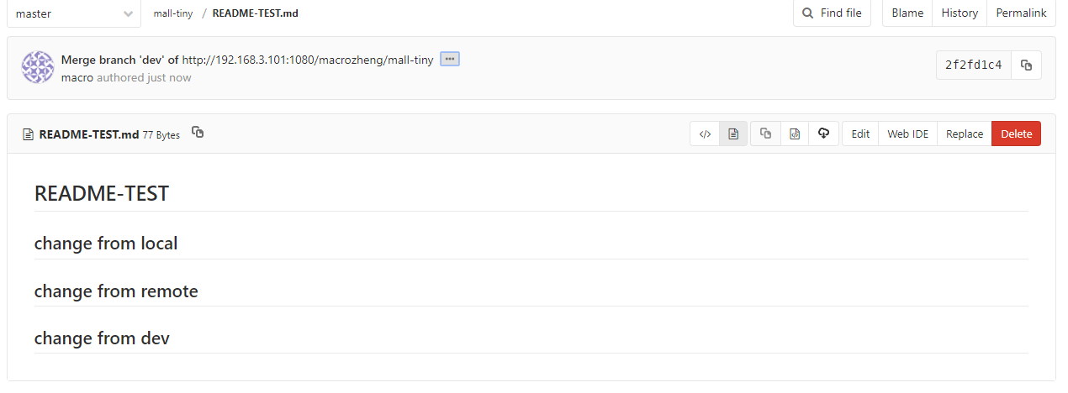Open the raw file icon
The height and width of the screenshot is (393, 1068).
[x=795, y=134]
